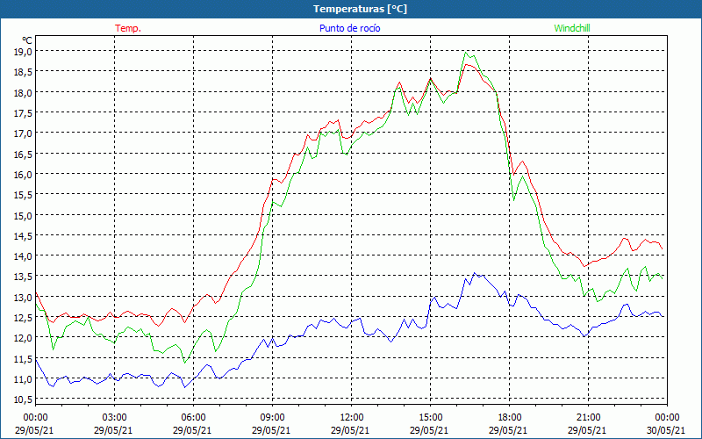Click the '03:00' time axis label

tap(114, 417)
